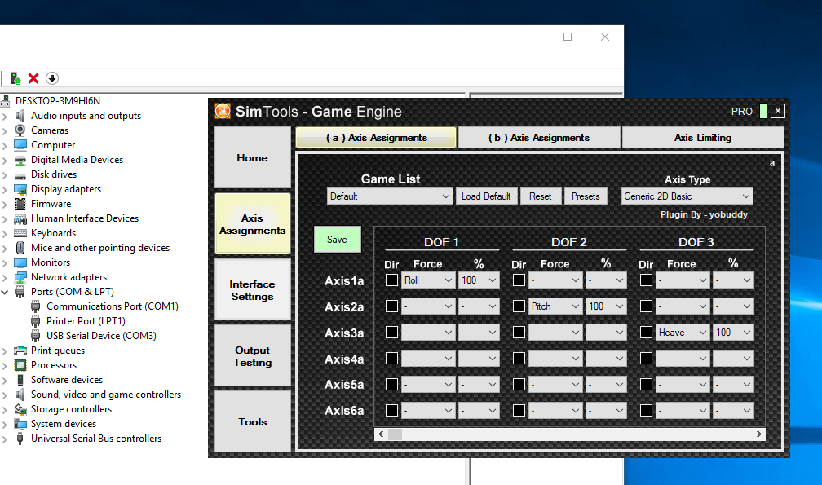Screen dimensions: 822x485
Task: Open Tools in SimTools sidebar
Action: pyautogui.click(x=252, y=422)
